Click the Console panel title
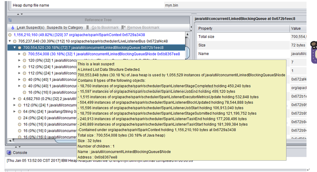The image size is (317, 172). [x=20, y=152]
